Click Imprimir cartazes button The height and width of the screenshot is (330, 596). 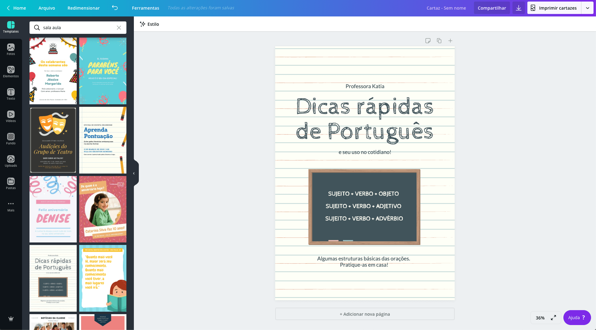[554, 8]
